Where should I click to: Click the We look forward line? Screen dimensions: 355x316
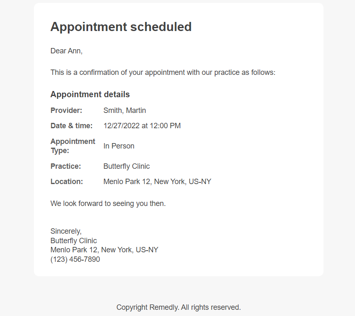pyautogui.click(x=108, y=203)
